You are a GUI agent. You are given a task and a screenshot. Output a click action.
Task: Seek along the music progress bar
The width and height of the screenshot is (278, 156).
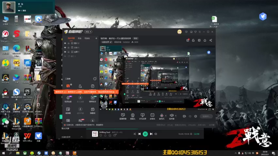145,129
